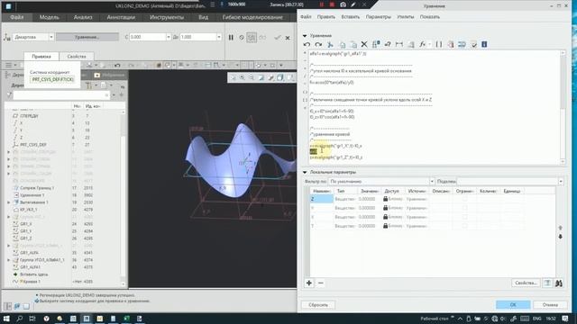Open the Insert menu in Equation window
Screen dimensions: 577x324
click(x=351, y=17)
